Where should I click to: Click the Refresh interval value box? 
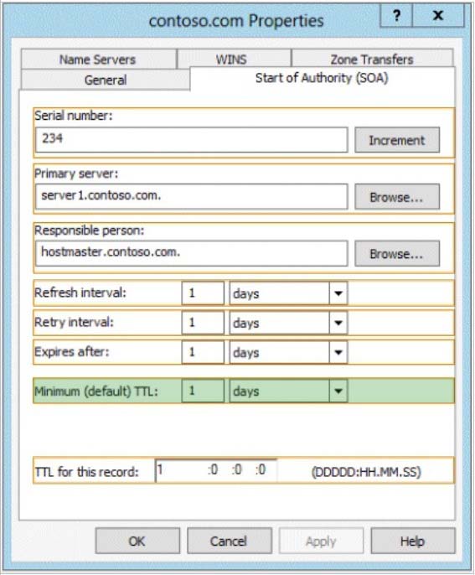[203, 293]
